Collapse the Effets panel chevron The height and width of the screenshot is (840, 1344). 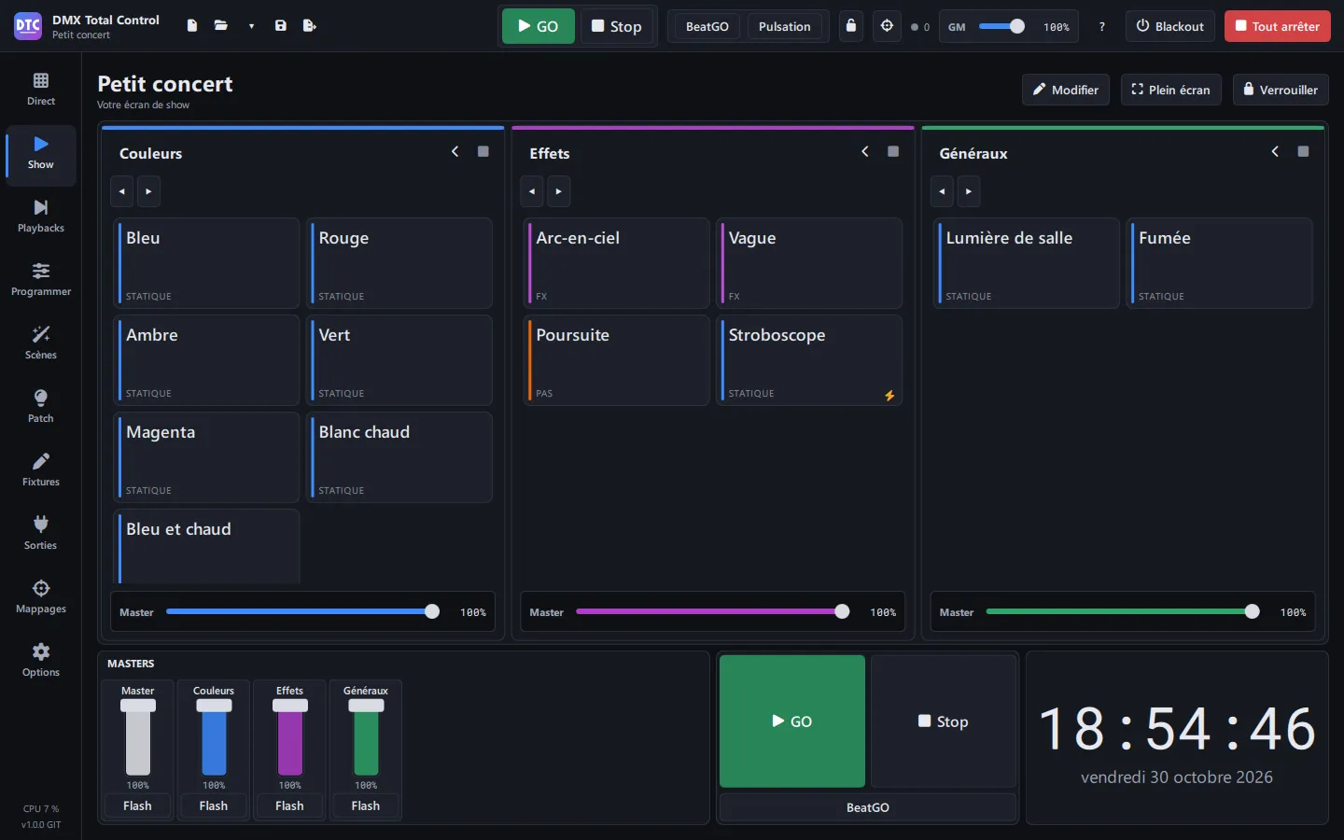coord(865,151)
